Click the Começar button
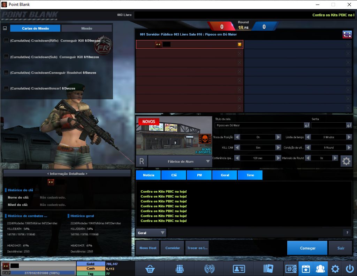Screen dimensions: 357x276 307,248
